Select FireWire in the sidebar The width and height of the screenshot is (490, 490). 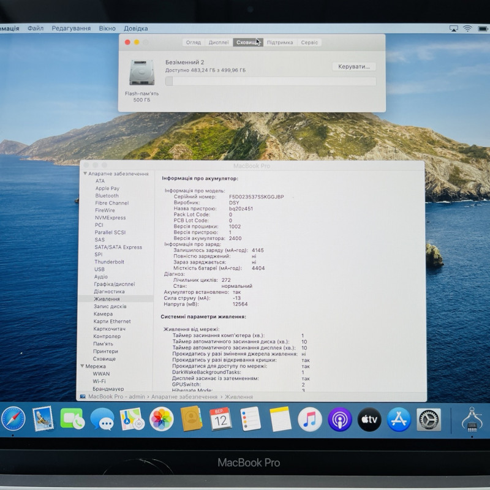[x=105, y=210]
